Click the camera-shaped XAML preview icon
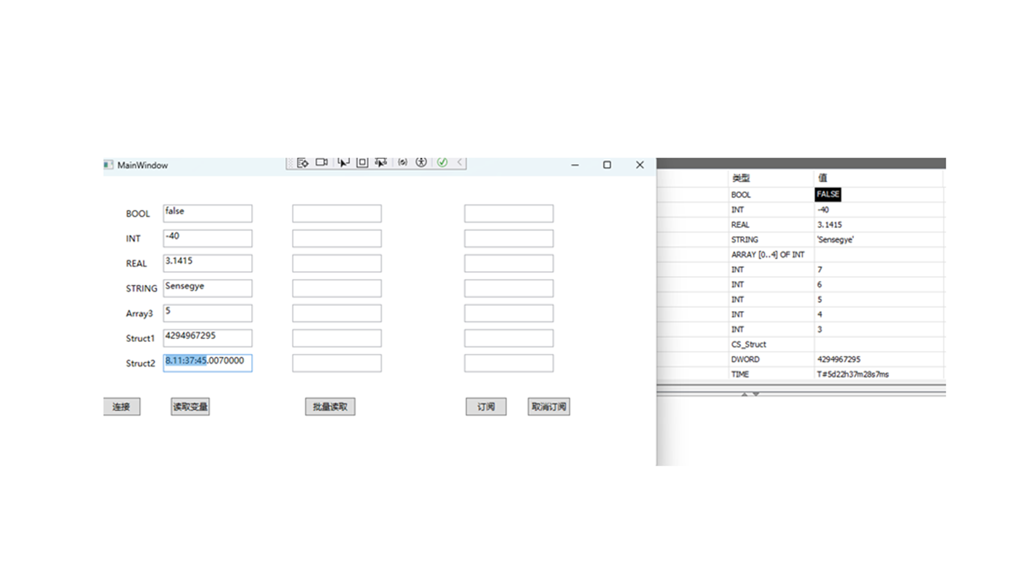The height and width of the screenshot is (579, 1030). click(x=321, y=162)
